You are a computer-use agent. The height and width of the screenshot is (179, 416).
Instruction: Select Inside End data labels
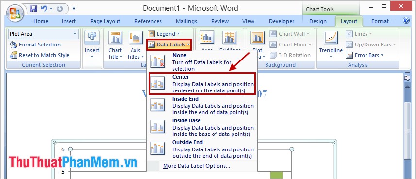tap(201, 105)
